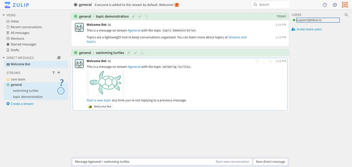Click # general stream title in top bar
The width and height of the screenshot is (352, 167).
point(82,5)
